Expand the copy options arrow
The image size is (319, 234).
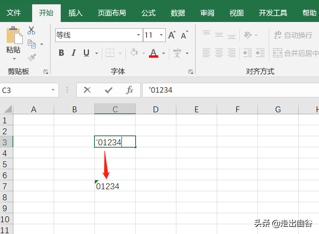[42, 44]
